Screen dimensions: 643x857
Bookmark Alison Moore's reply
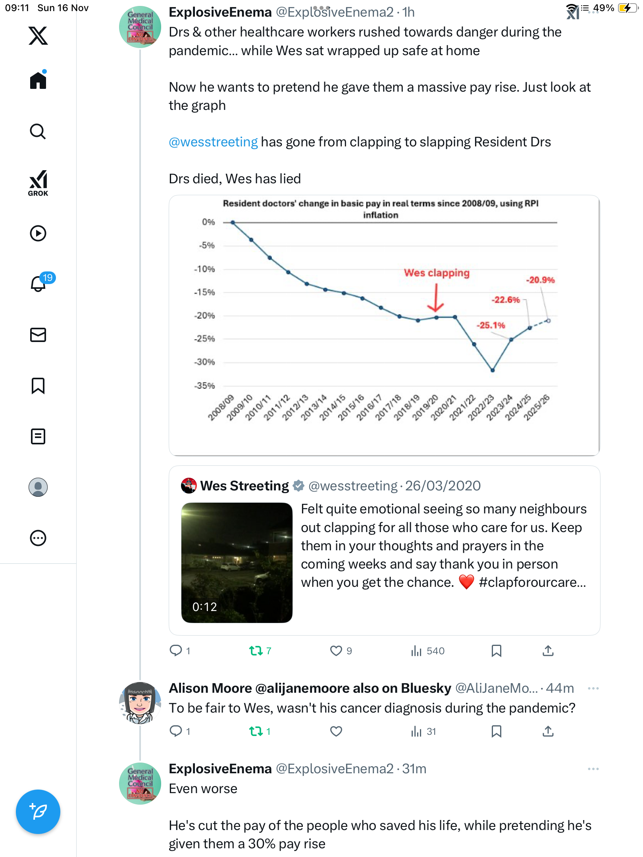(x=496, y=731)
